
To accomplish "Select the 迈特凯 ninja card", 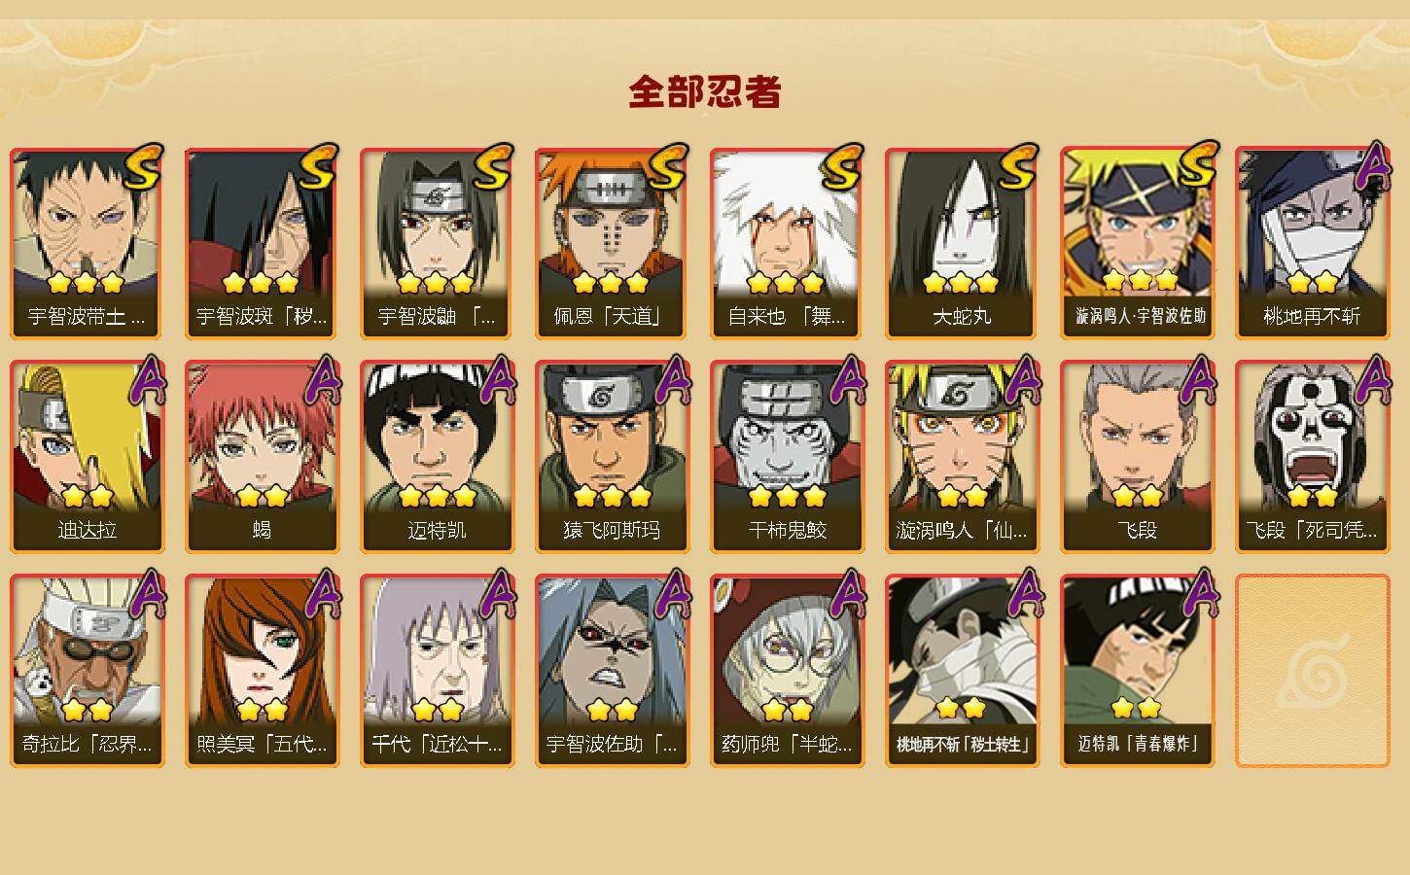I will click(437, 457).
